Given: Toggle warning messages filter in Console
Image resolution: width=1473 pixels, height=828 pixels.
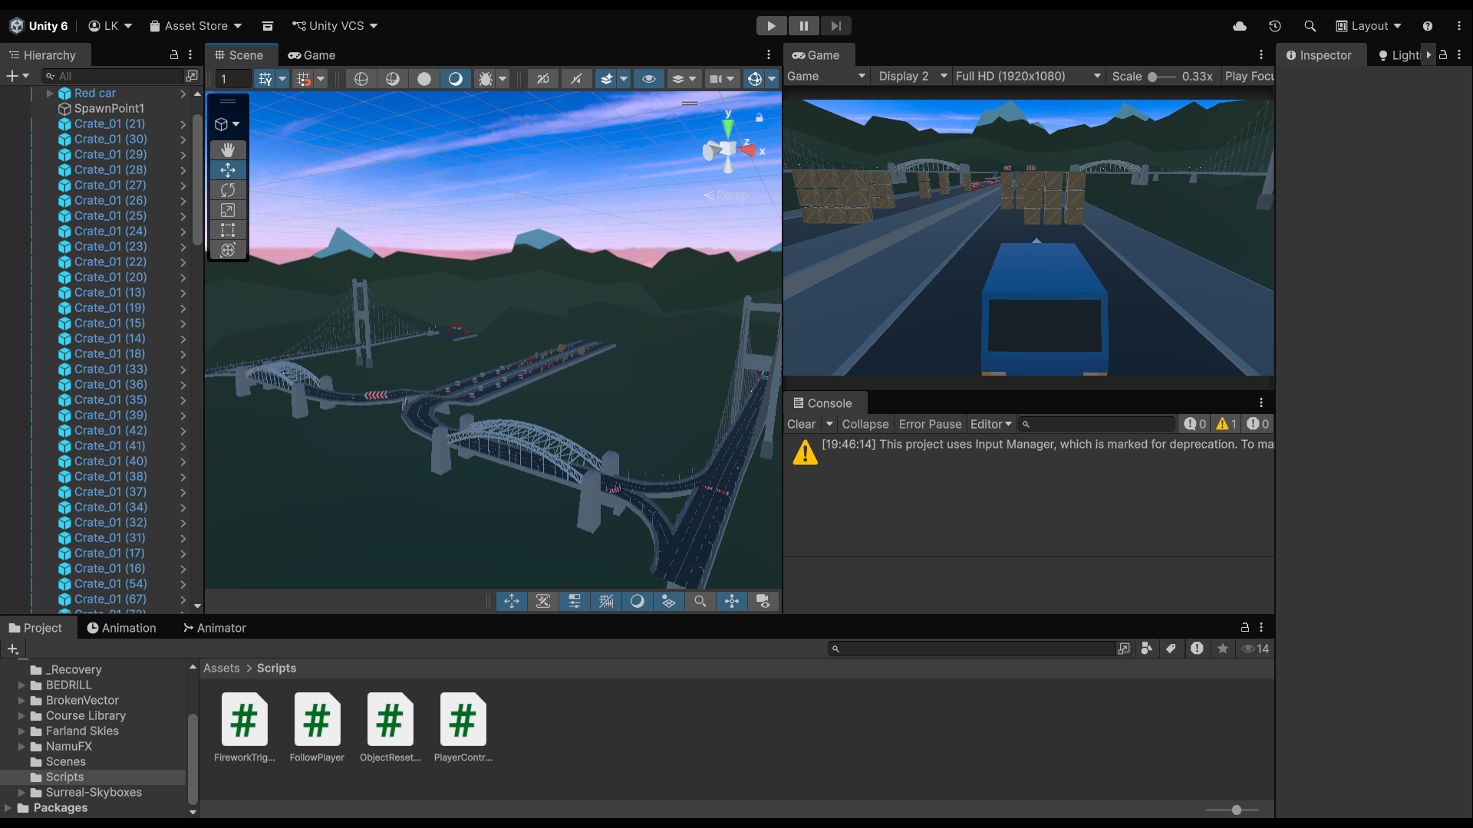Looking at the screenshot, I should coord(1226,424).
